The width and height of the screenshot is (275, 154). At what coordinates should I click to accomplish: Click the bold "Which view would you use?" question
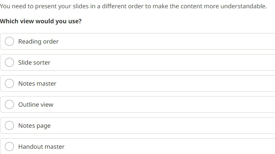[41, 21]
